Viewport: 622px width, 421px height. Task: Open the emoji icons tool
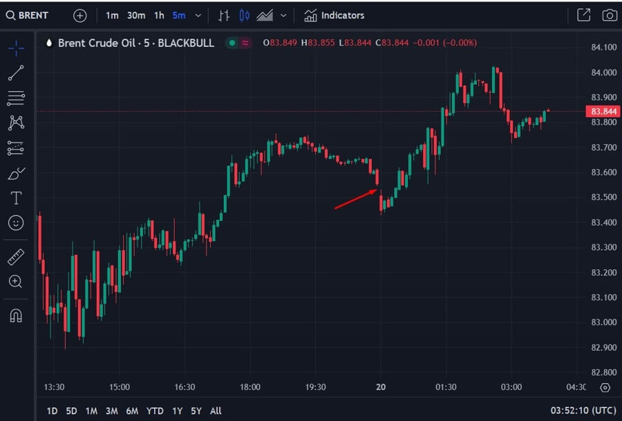point(16,223)
